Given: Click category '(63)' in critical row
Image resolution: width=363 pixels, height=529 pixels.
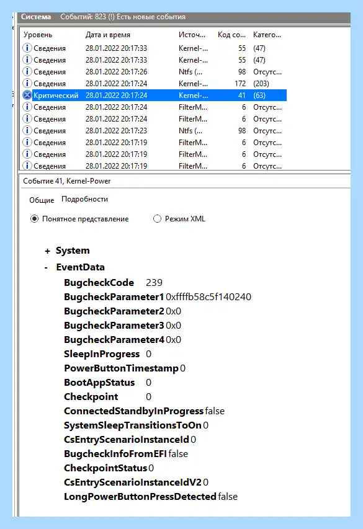Looking at the screenshot, I should pos(259,96).
